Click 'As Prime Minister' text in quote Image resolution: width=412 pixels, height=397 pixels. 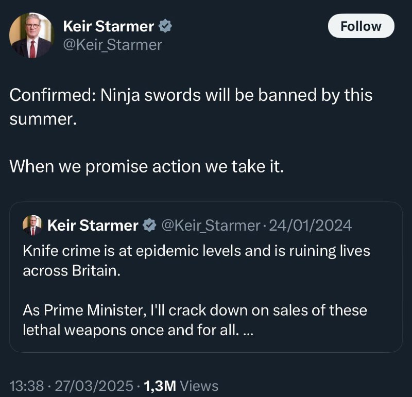click(195, 320)
